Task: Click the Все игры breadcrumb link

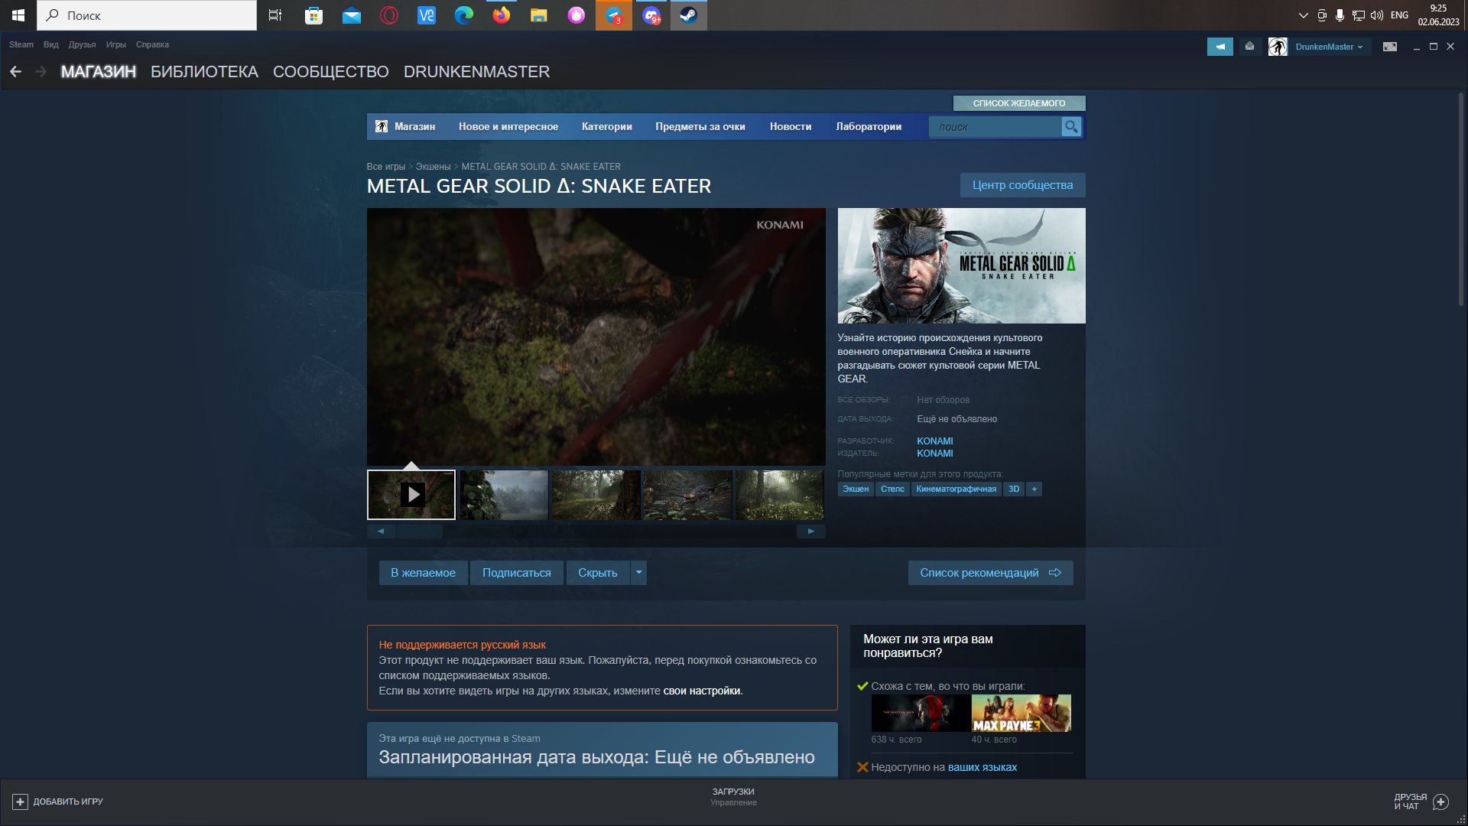Action: pyautogui.click(x=385, y=167)
